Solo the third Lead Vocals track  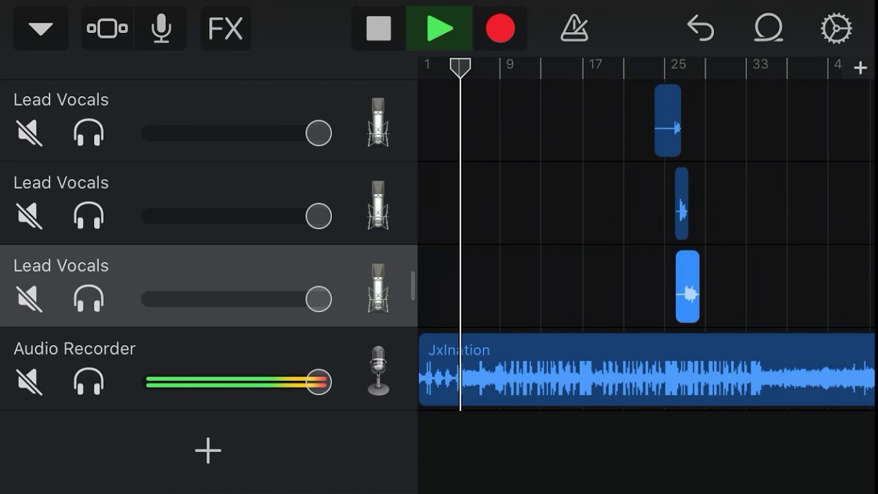tap(88, 298)
